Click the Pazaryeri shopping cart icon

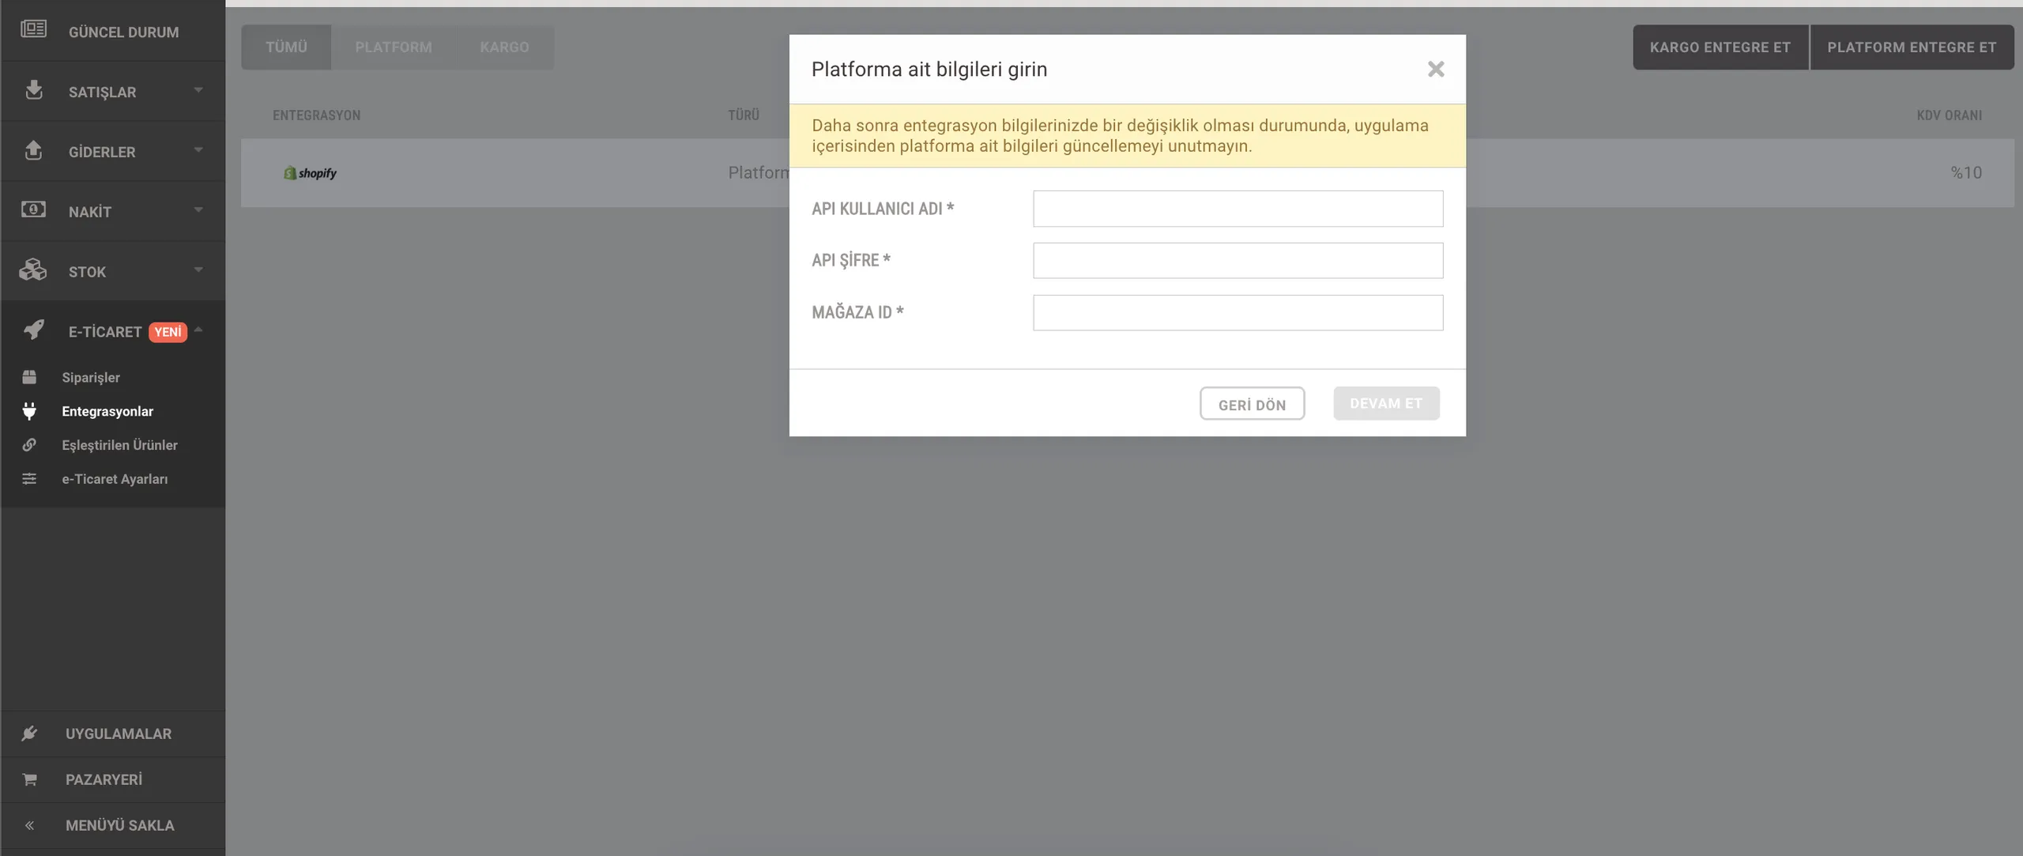click(30, 779)
